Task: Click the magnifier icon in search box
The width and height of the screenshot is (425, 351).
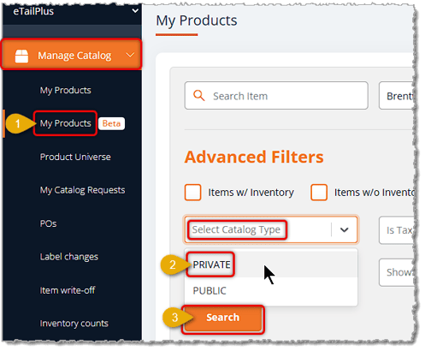Action: click(x=199, y=96)
